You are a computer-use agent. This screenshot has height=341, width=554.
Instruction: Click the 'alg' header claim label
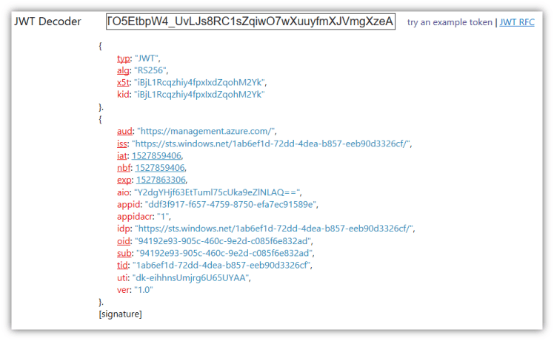[x=123, y=70]
